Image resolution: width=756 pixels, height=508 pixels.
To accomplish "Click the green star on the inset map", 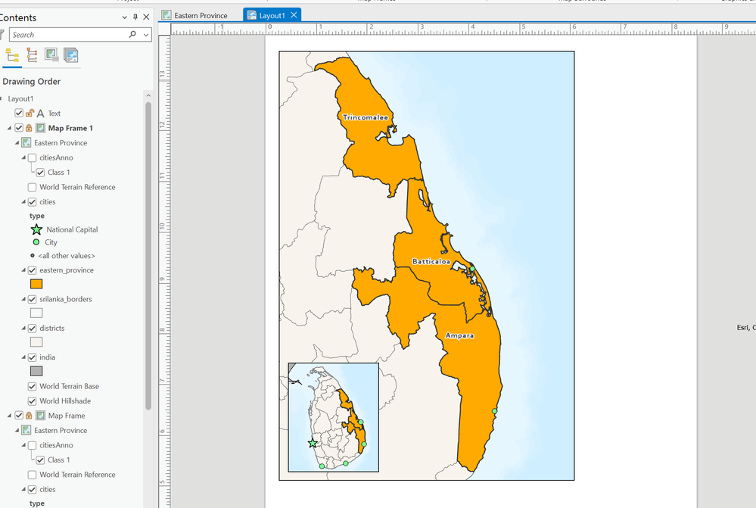I will pyautogui.click(x=313, y=443).
